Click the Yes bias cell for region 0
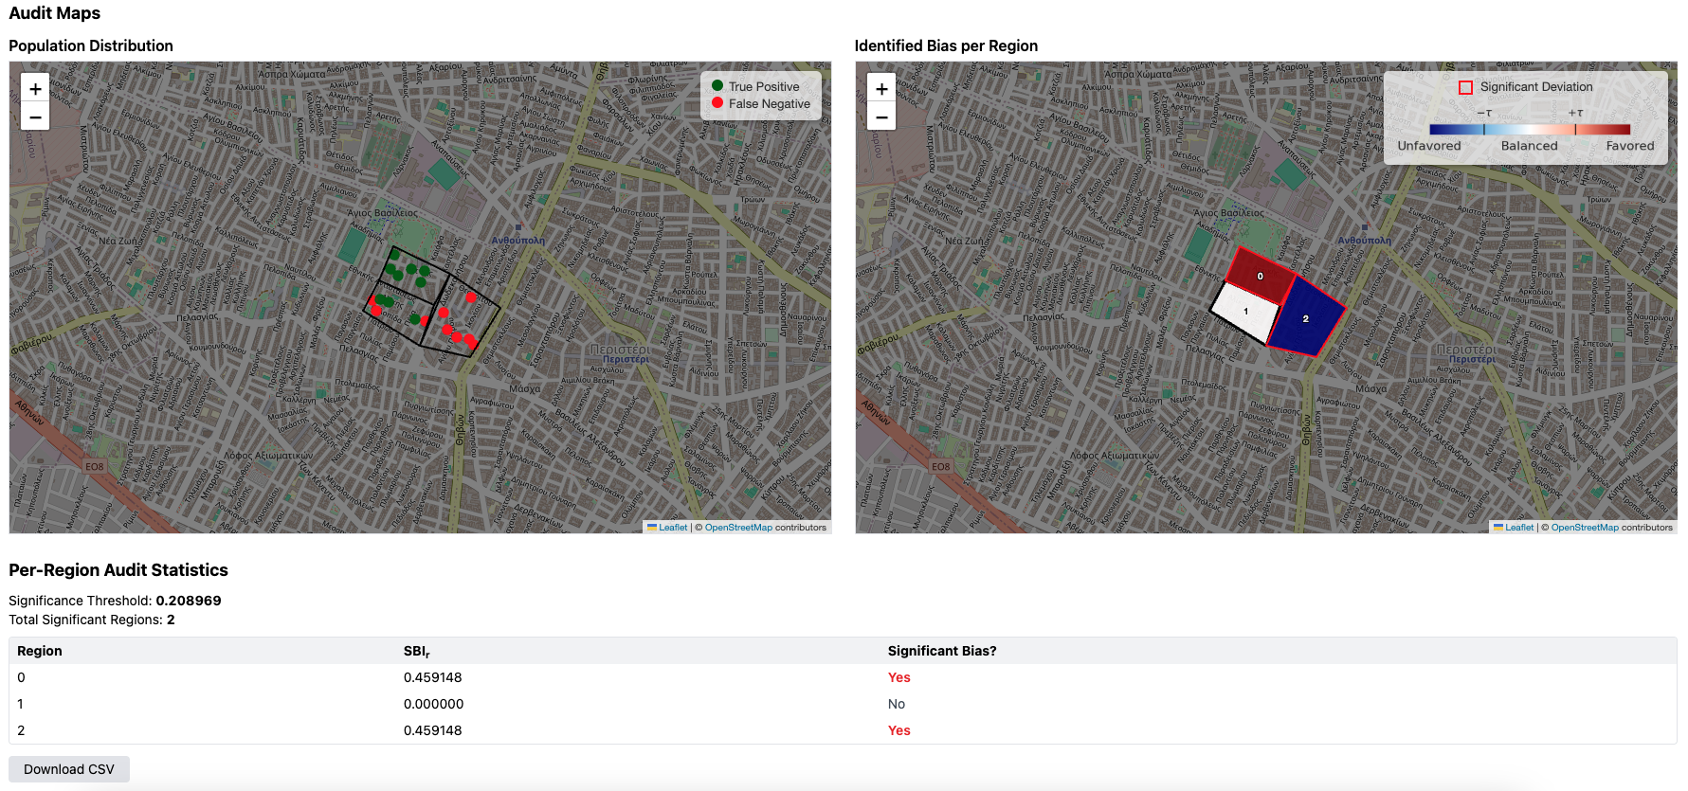 [x=899, y=677]
